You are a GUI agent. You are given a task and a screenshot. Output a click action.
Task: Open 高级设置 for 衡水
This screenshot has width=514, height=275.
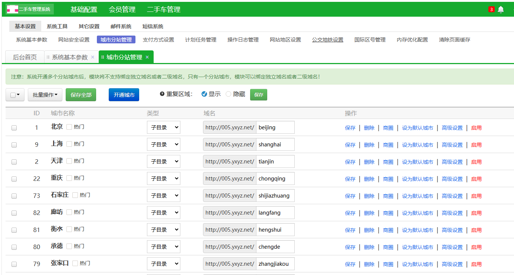[x=452, y=230]
